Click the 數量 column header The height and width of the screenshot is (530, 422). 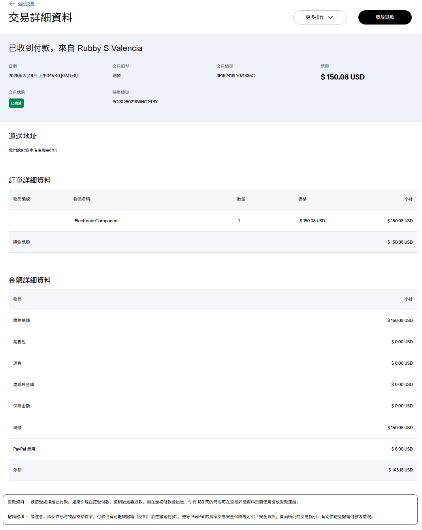[241, 199]
